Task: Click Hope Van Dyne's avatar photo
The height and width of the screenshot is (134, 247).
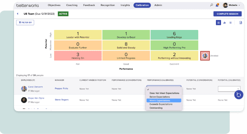Action: coord(24,100)
